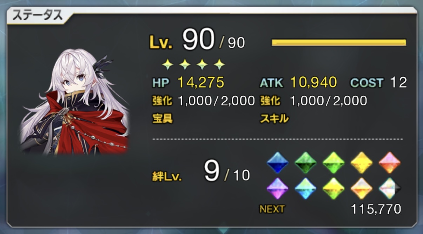Click the 宝具 label
This screenshot has height=234, width=423.
click(163, 119)
